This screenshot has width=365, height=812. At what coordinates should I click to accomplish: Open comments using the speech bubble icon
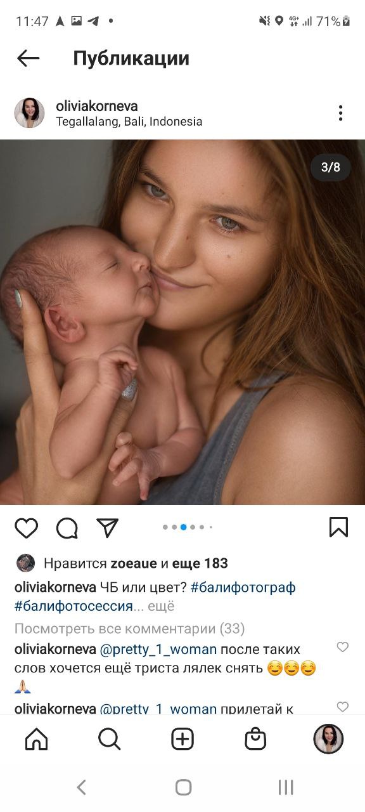point(67,528)
